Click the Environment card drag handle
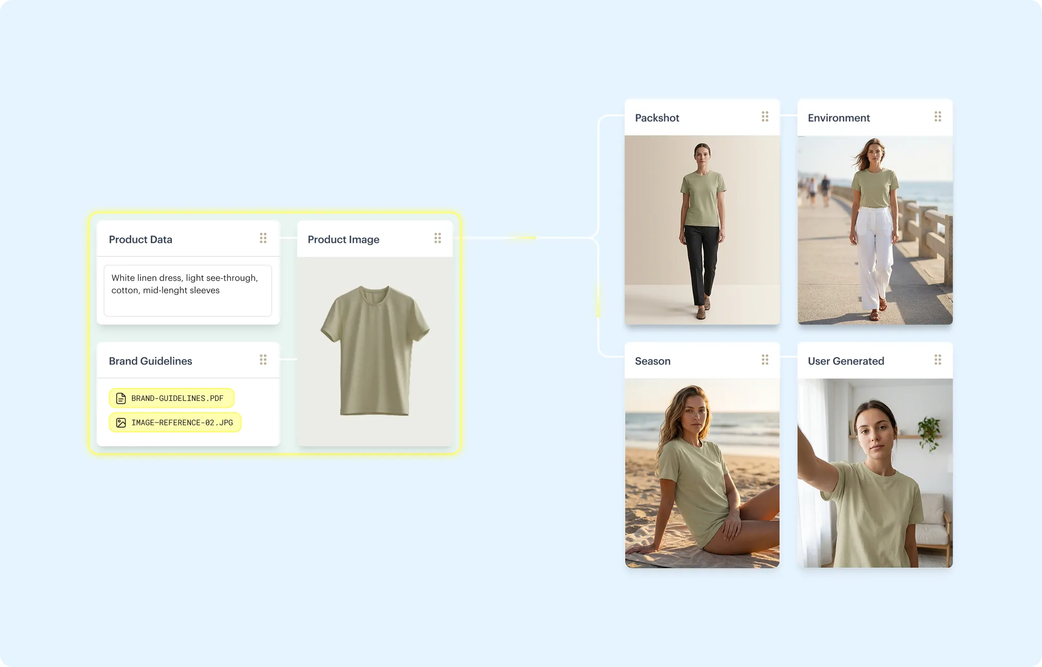Image resolution: width=1042 pixels, height=667 pixels. tap(938, 116)
